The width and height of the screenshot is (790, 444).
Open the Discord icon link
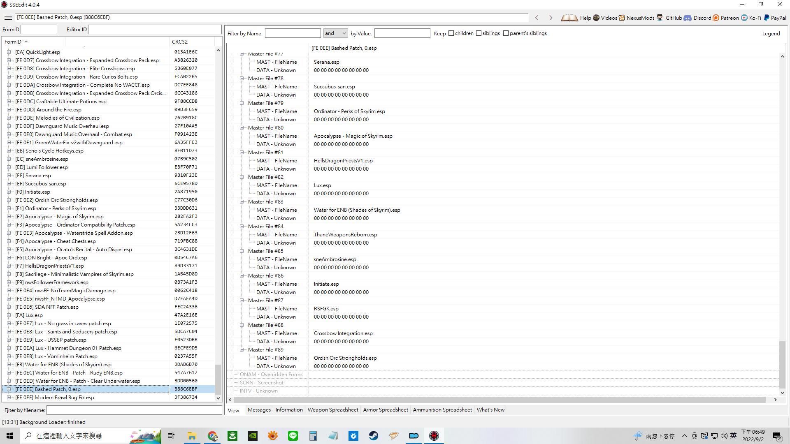click(x=688, y=18)
